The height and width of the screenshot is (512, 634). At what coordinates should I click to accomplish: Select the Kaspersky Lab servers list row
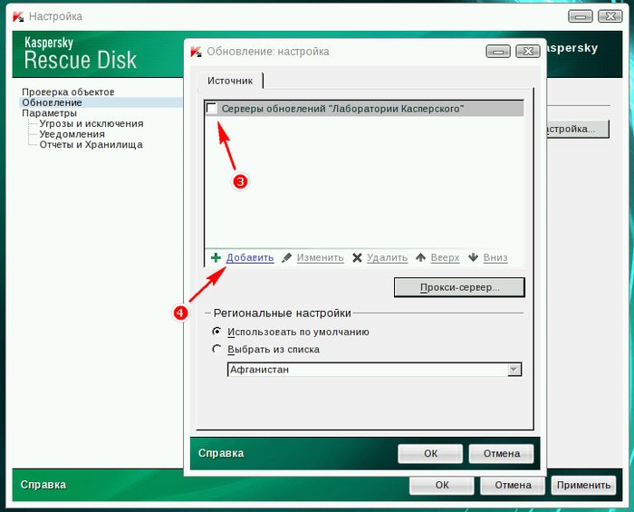364,109
